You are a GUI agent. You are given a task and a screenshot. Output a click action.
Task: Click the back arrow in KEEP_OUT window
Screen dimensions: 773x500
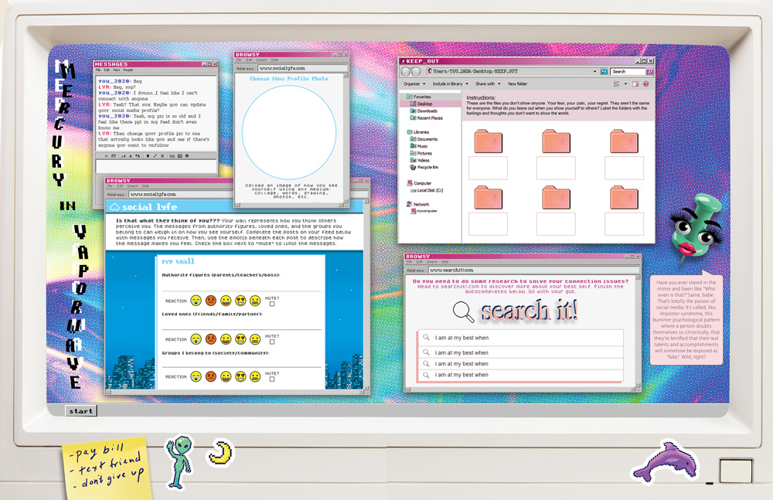coord(406,72)
